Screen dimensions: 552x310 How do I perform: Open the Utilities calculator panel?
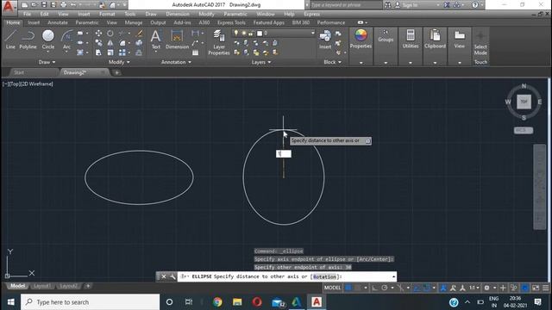[x=411, y=39]
